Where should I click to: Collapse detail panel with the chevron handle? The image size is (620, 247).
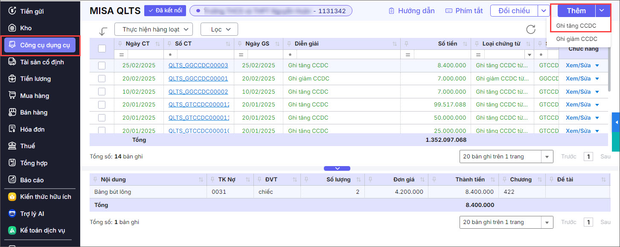coord(337,168)
